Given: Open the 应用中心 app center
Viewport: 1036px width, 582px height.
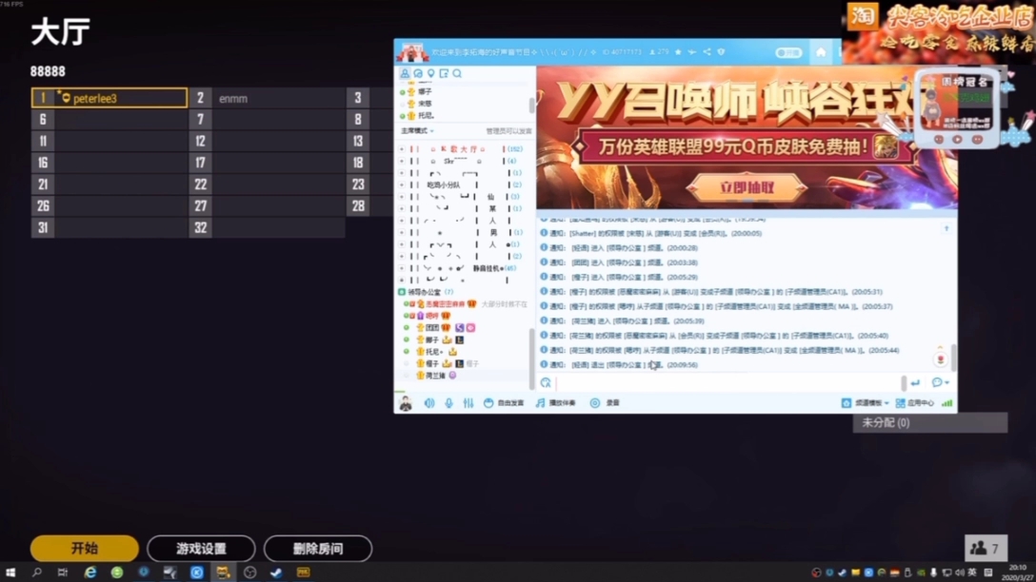Looking at the screenshot, I should click(914, 402).
